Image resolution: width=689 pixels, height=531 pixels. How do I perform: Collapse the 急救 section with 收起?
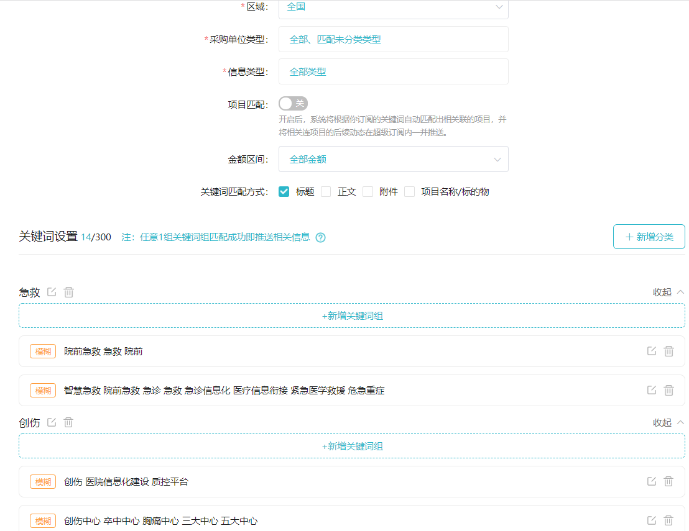coord(668,292)
